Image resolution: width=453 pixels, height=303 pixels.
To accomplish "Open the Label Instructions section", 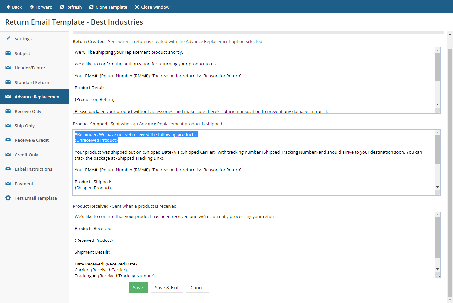I will (33, 169).
